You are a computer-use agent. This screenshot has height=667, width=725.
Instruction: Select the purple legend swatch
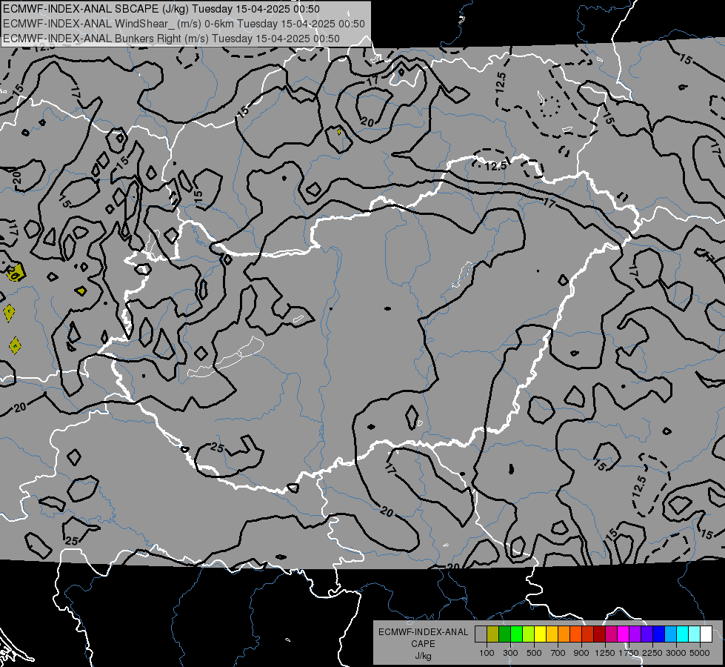[x=635, y=634]
